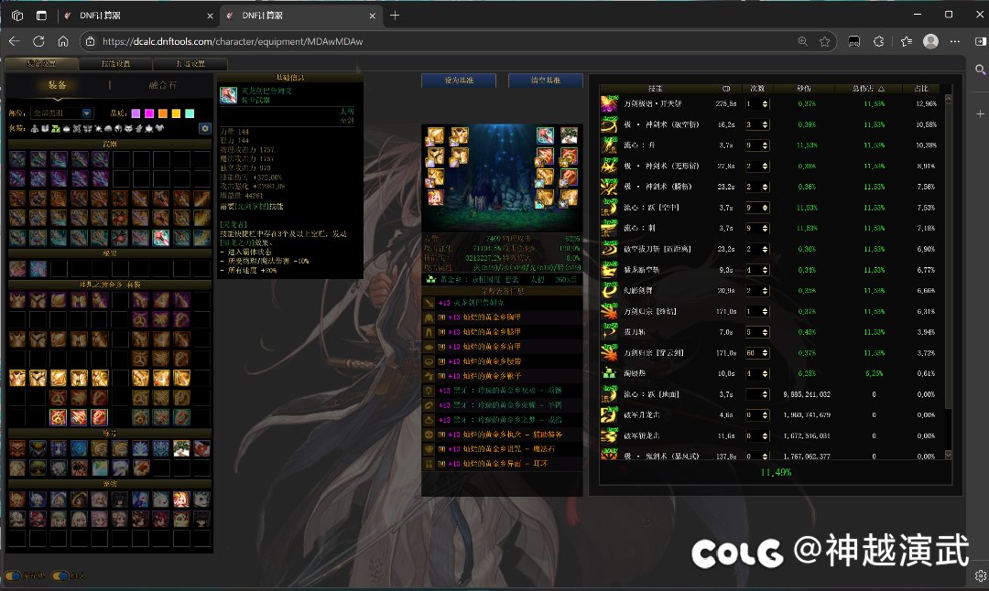989x591 pixels.
Task: Select the highlighted red sword in the weapon grid
Action: [161, 238]
